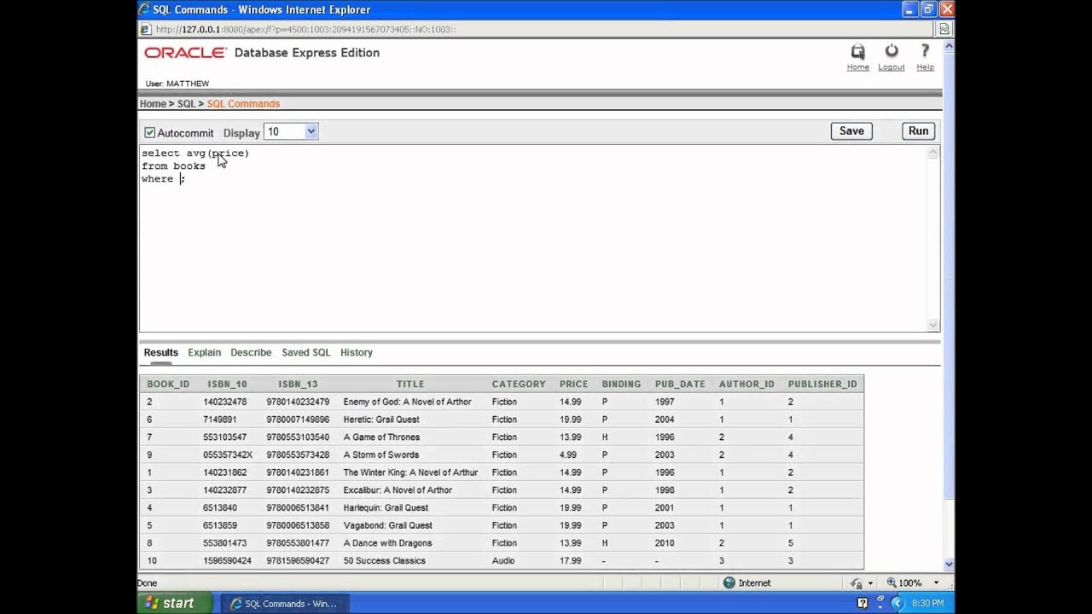Click the price 17.99 cell
This screenshot has height=614, width=1092.
[571, 561]
